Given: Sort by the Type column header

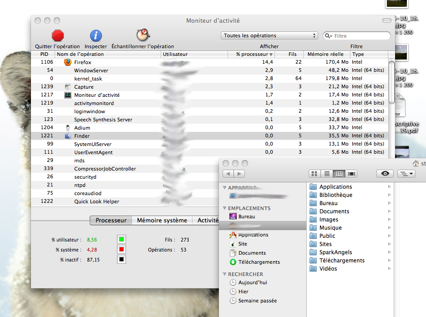Looking at the screenshot, I should tap(369, 54).
